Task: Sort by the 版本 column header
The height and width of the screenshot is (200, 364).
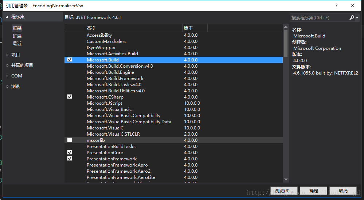Action: tap(195, 28)
